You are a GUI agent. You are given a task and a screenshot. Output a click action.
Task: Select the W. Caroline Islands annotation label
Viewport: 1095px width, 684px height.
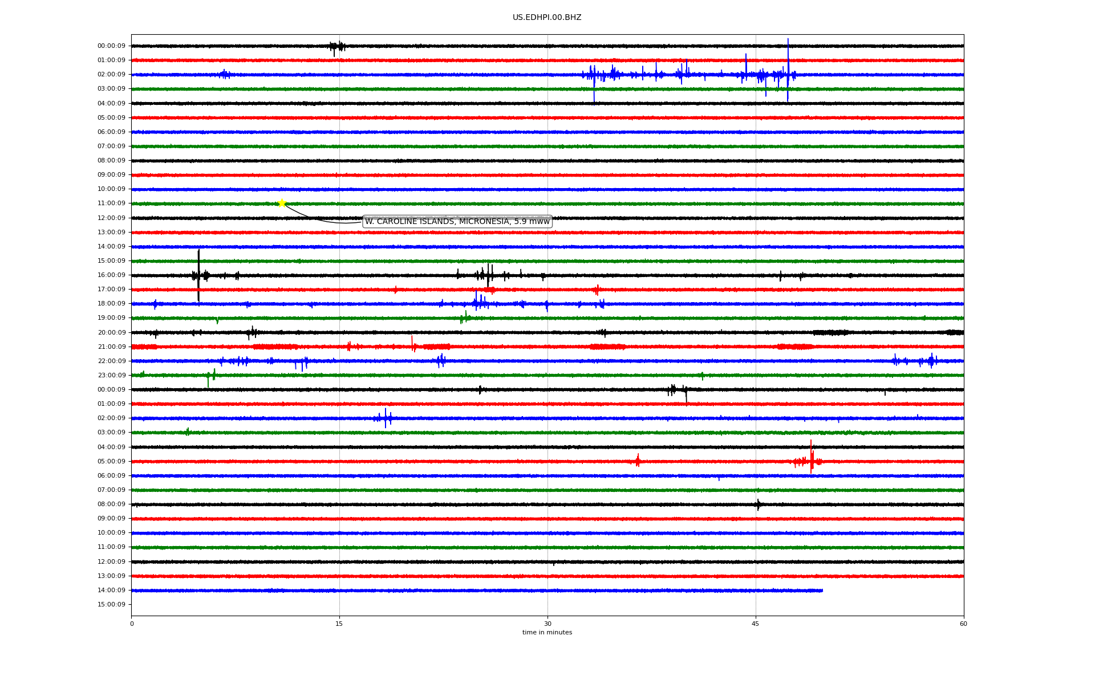click(457, 221)
